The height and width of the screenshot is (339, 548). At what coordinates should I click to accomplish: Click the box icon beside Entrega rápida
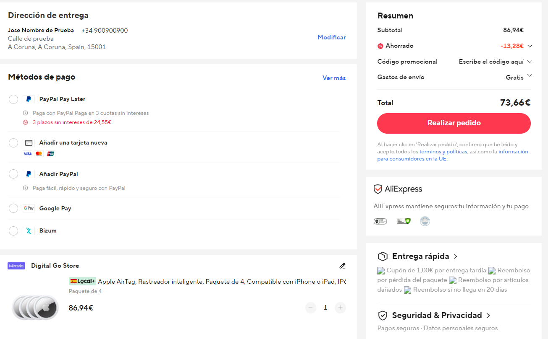click(x=383, y=256)
